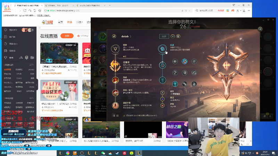
Task: Click the pencil icon to rename rune page
Action: point(114,36)
